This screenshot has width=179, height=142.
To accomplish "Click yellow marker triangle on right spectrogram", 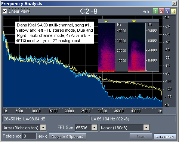I will tap(134, 21).
